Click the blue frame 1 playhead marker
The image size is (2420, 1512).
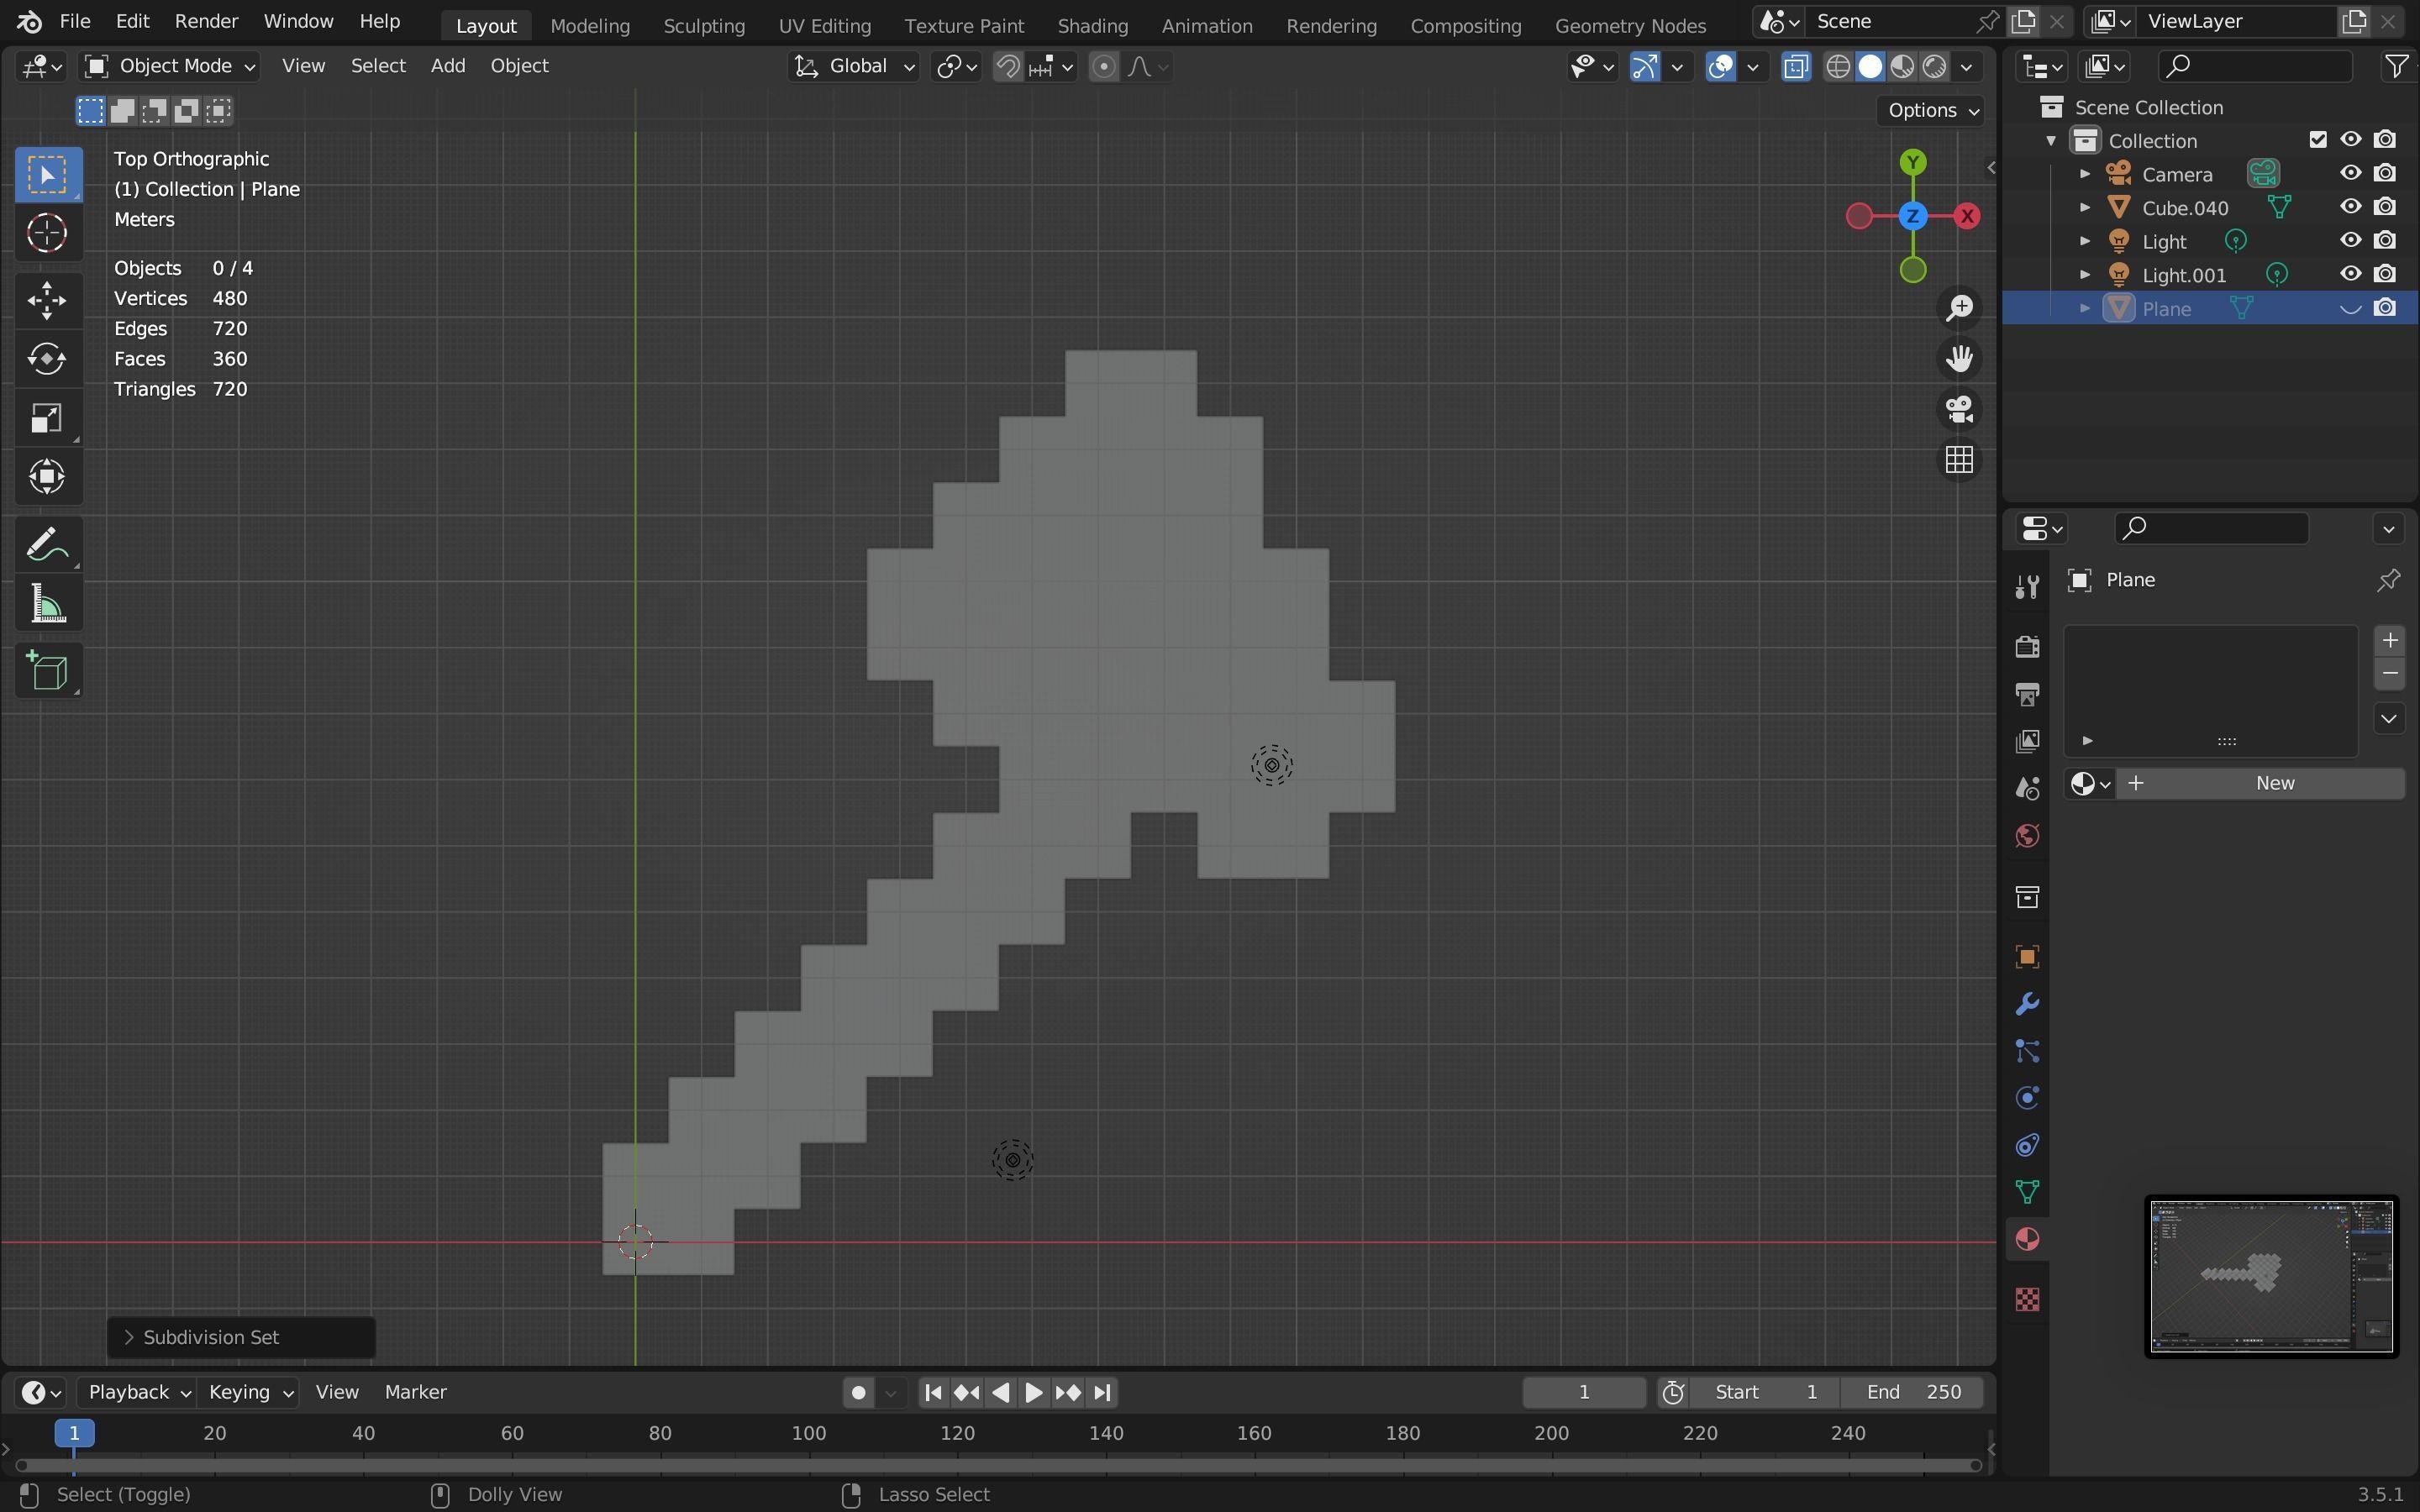coord(74,1433)
